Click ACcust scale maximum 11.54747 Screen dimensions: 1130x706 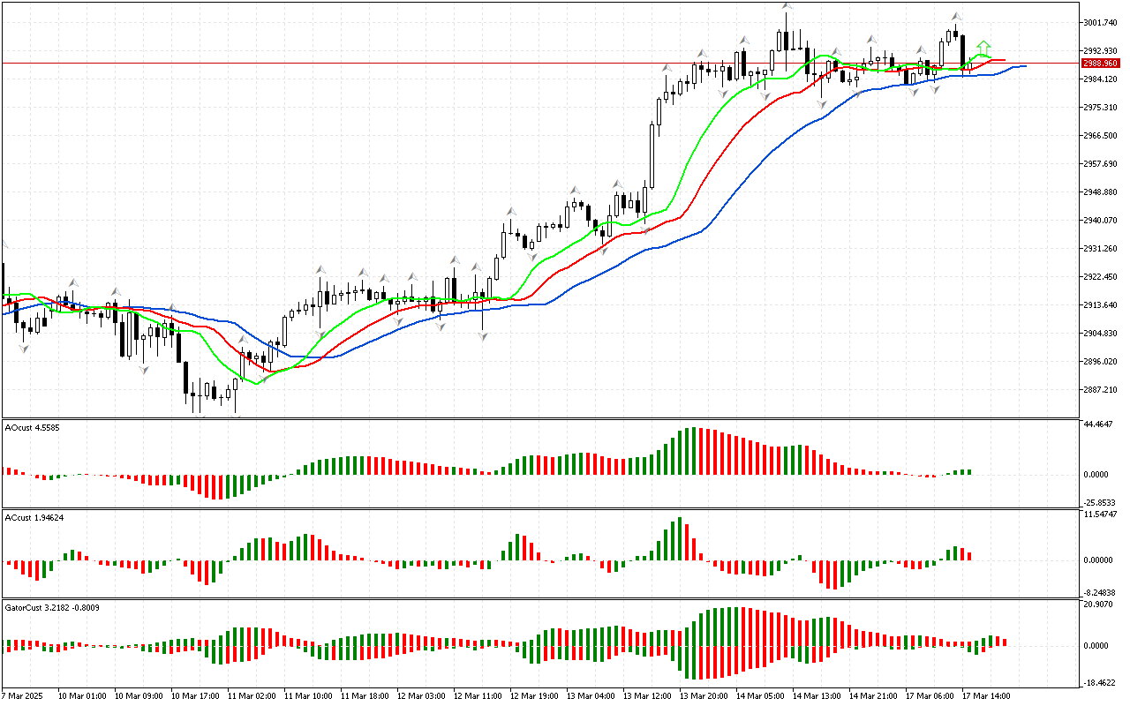1103,514
